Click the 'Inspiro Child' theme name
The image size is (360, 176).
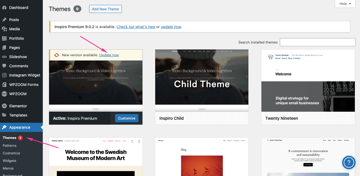[x=171, y=118]
